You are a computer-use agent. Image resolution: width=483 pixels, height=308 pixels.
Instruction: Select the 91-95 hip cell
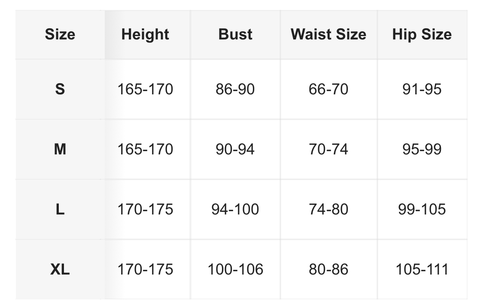click(x=422, y=89)
